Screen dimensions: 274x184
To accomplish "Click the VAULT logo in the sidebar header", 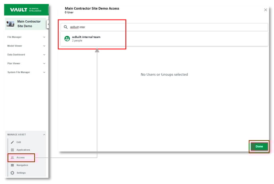I will [25, 10].
